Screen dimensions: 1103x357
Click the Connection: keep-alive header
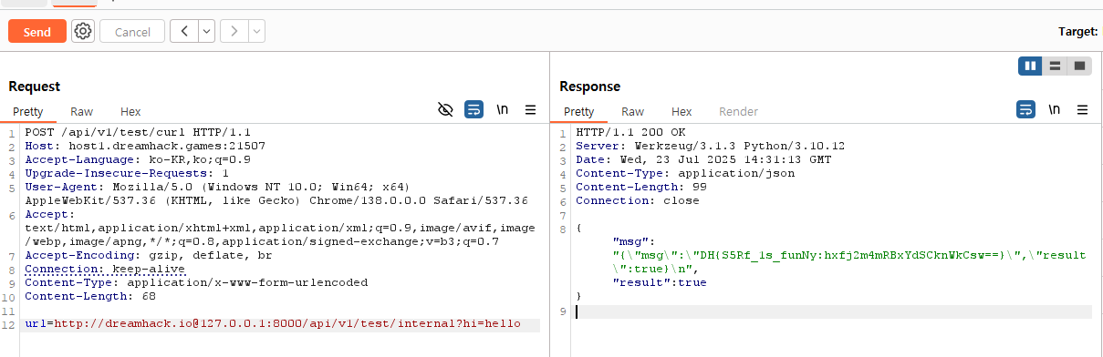tap(105, 270)
